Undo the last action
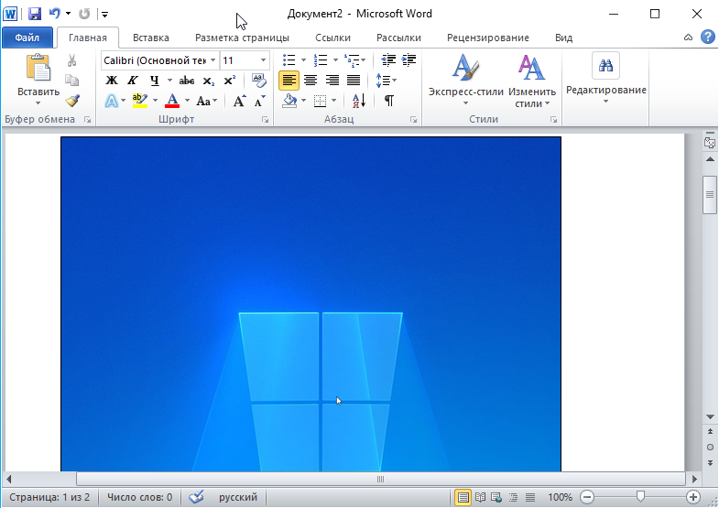 click(55, 14)
